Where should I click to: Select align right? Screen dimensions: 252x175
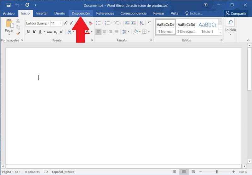pos(111,32)
